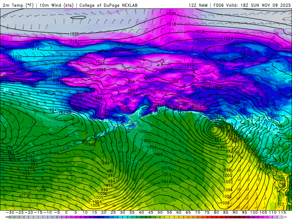Select the 'College of DuPage NEXLAB' text
292x219 pixels.
[108, 5]
